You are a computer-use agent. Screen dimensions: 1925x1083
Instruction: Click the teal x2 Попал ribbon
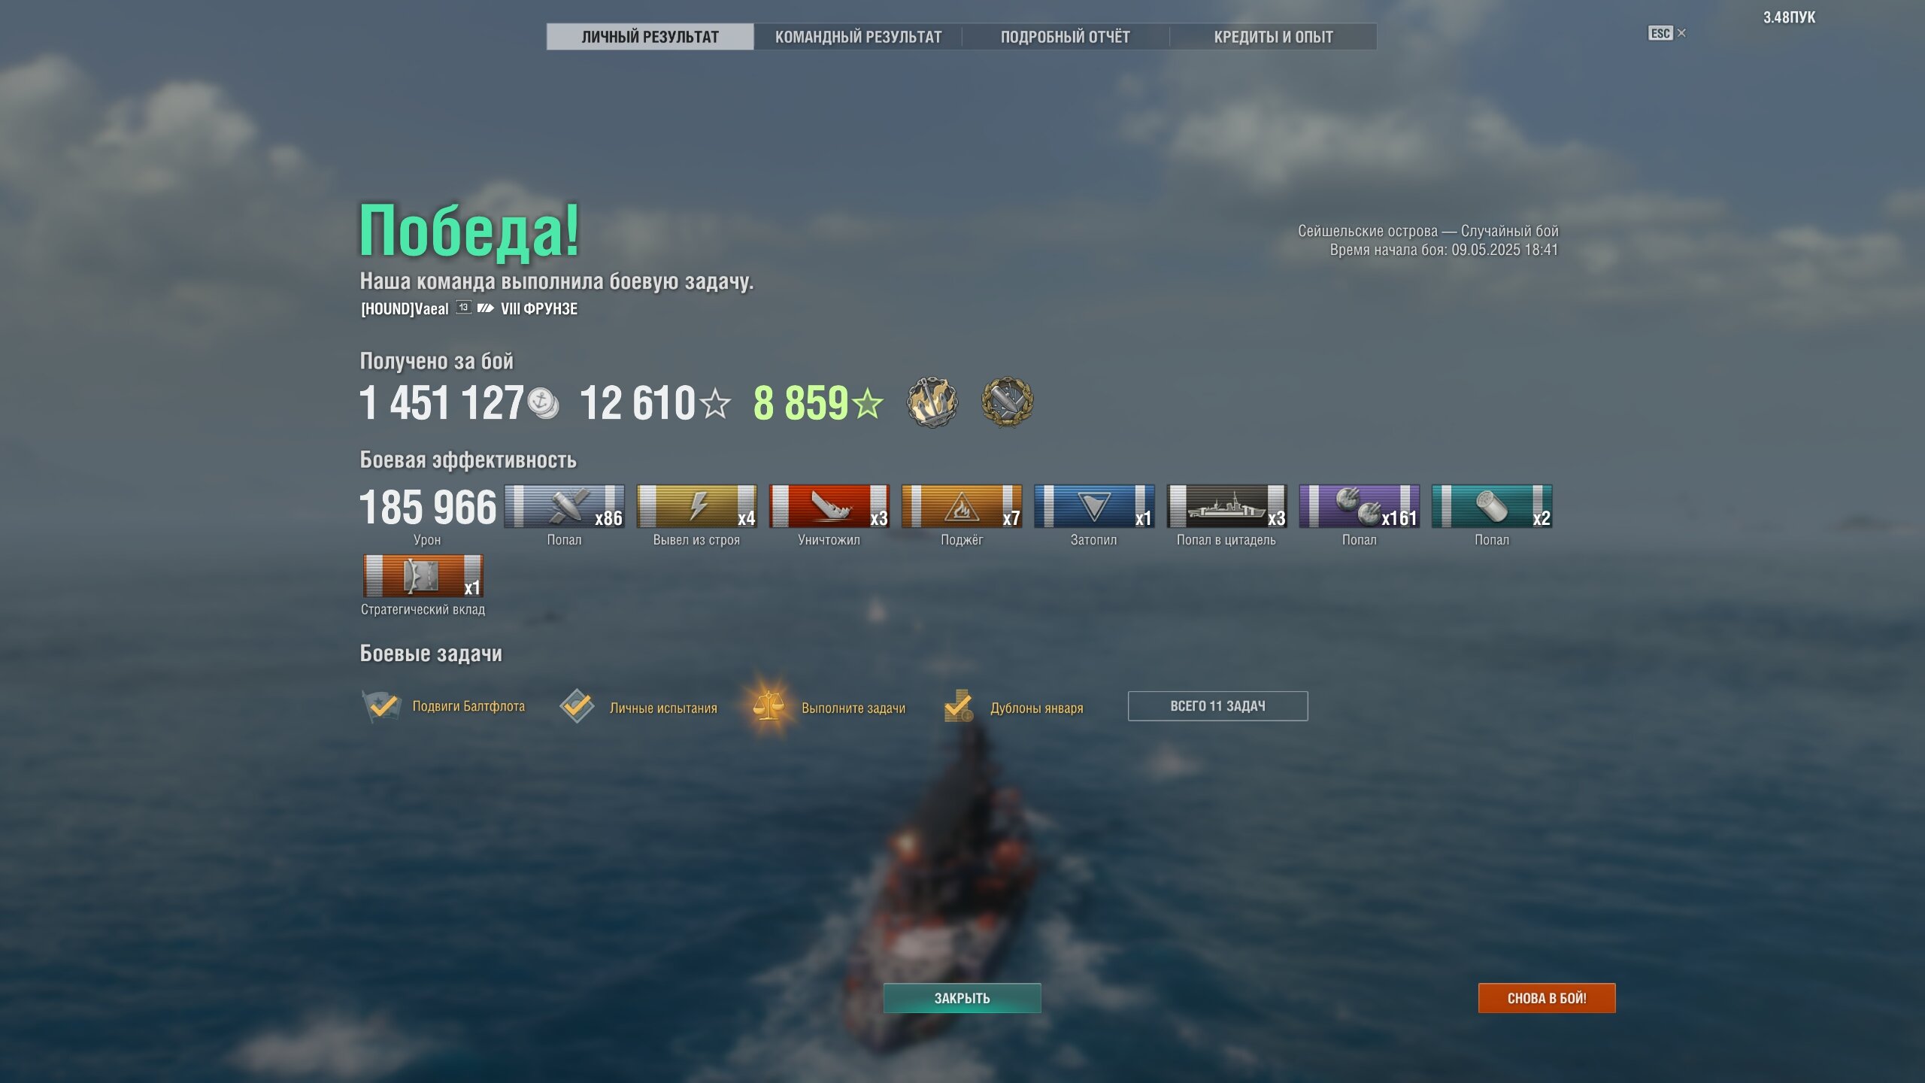1491,506
